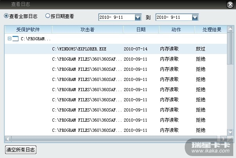Viewport: 236px width, 158px height.
Task: Click the 放过 result cell
Action: [x=200, y=49]
